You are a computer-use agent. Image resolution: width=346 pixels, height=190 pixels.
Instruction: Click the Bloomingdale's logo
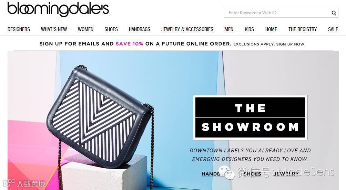58,9
